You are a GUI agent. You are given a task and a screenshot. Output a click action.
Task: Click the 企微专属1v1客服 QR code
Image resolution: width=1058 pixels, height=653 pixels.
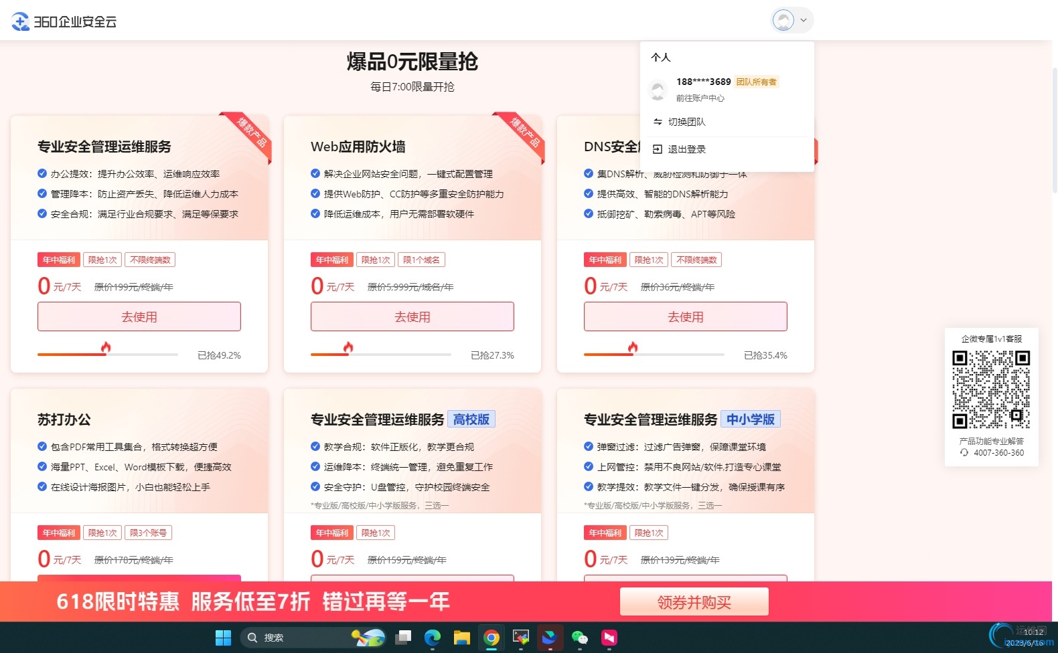coord(991,389)
